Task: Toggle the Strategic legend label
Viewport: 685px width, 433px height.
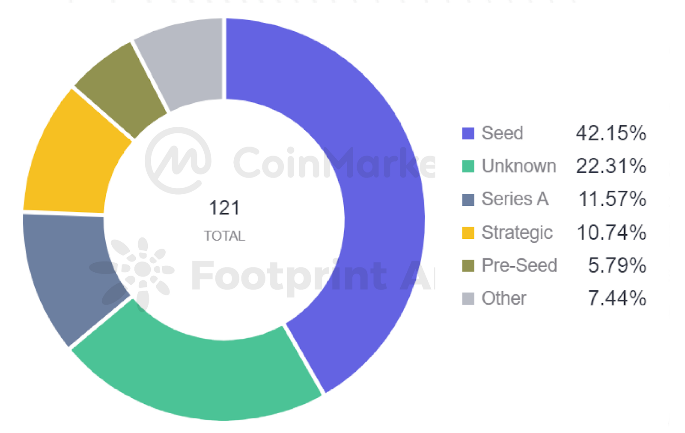Action: [x=517, y=232]
